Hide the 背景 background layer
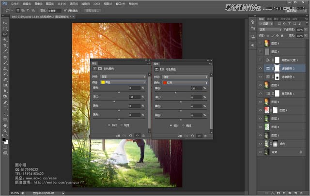The height and width of the screenshot is (196, 310). click(261, 152)
